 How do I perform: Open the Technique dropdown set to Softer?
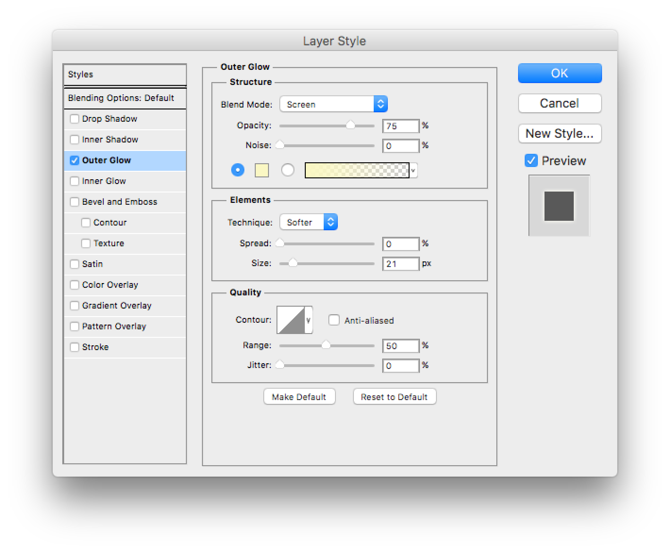(x=309, y=222)
